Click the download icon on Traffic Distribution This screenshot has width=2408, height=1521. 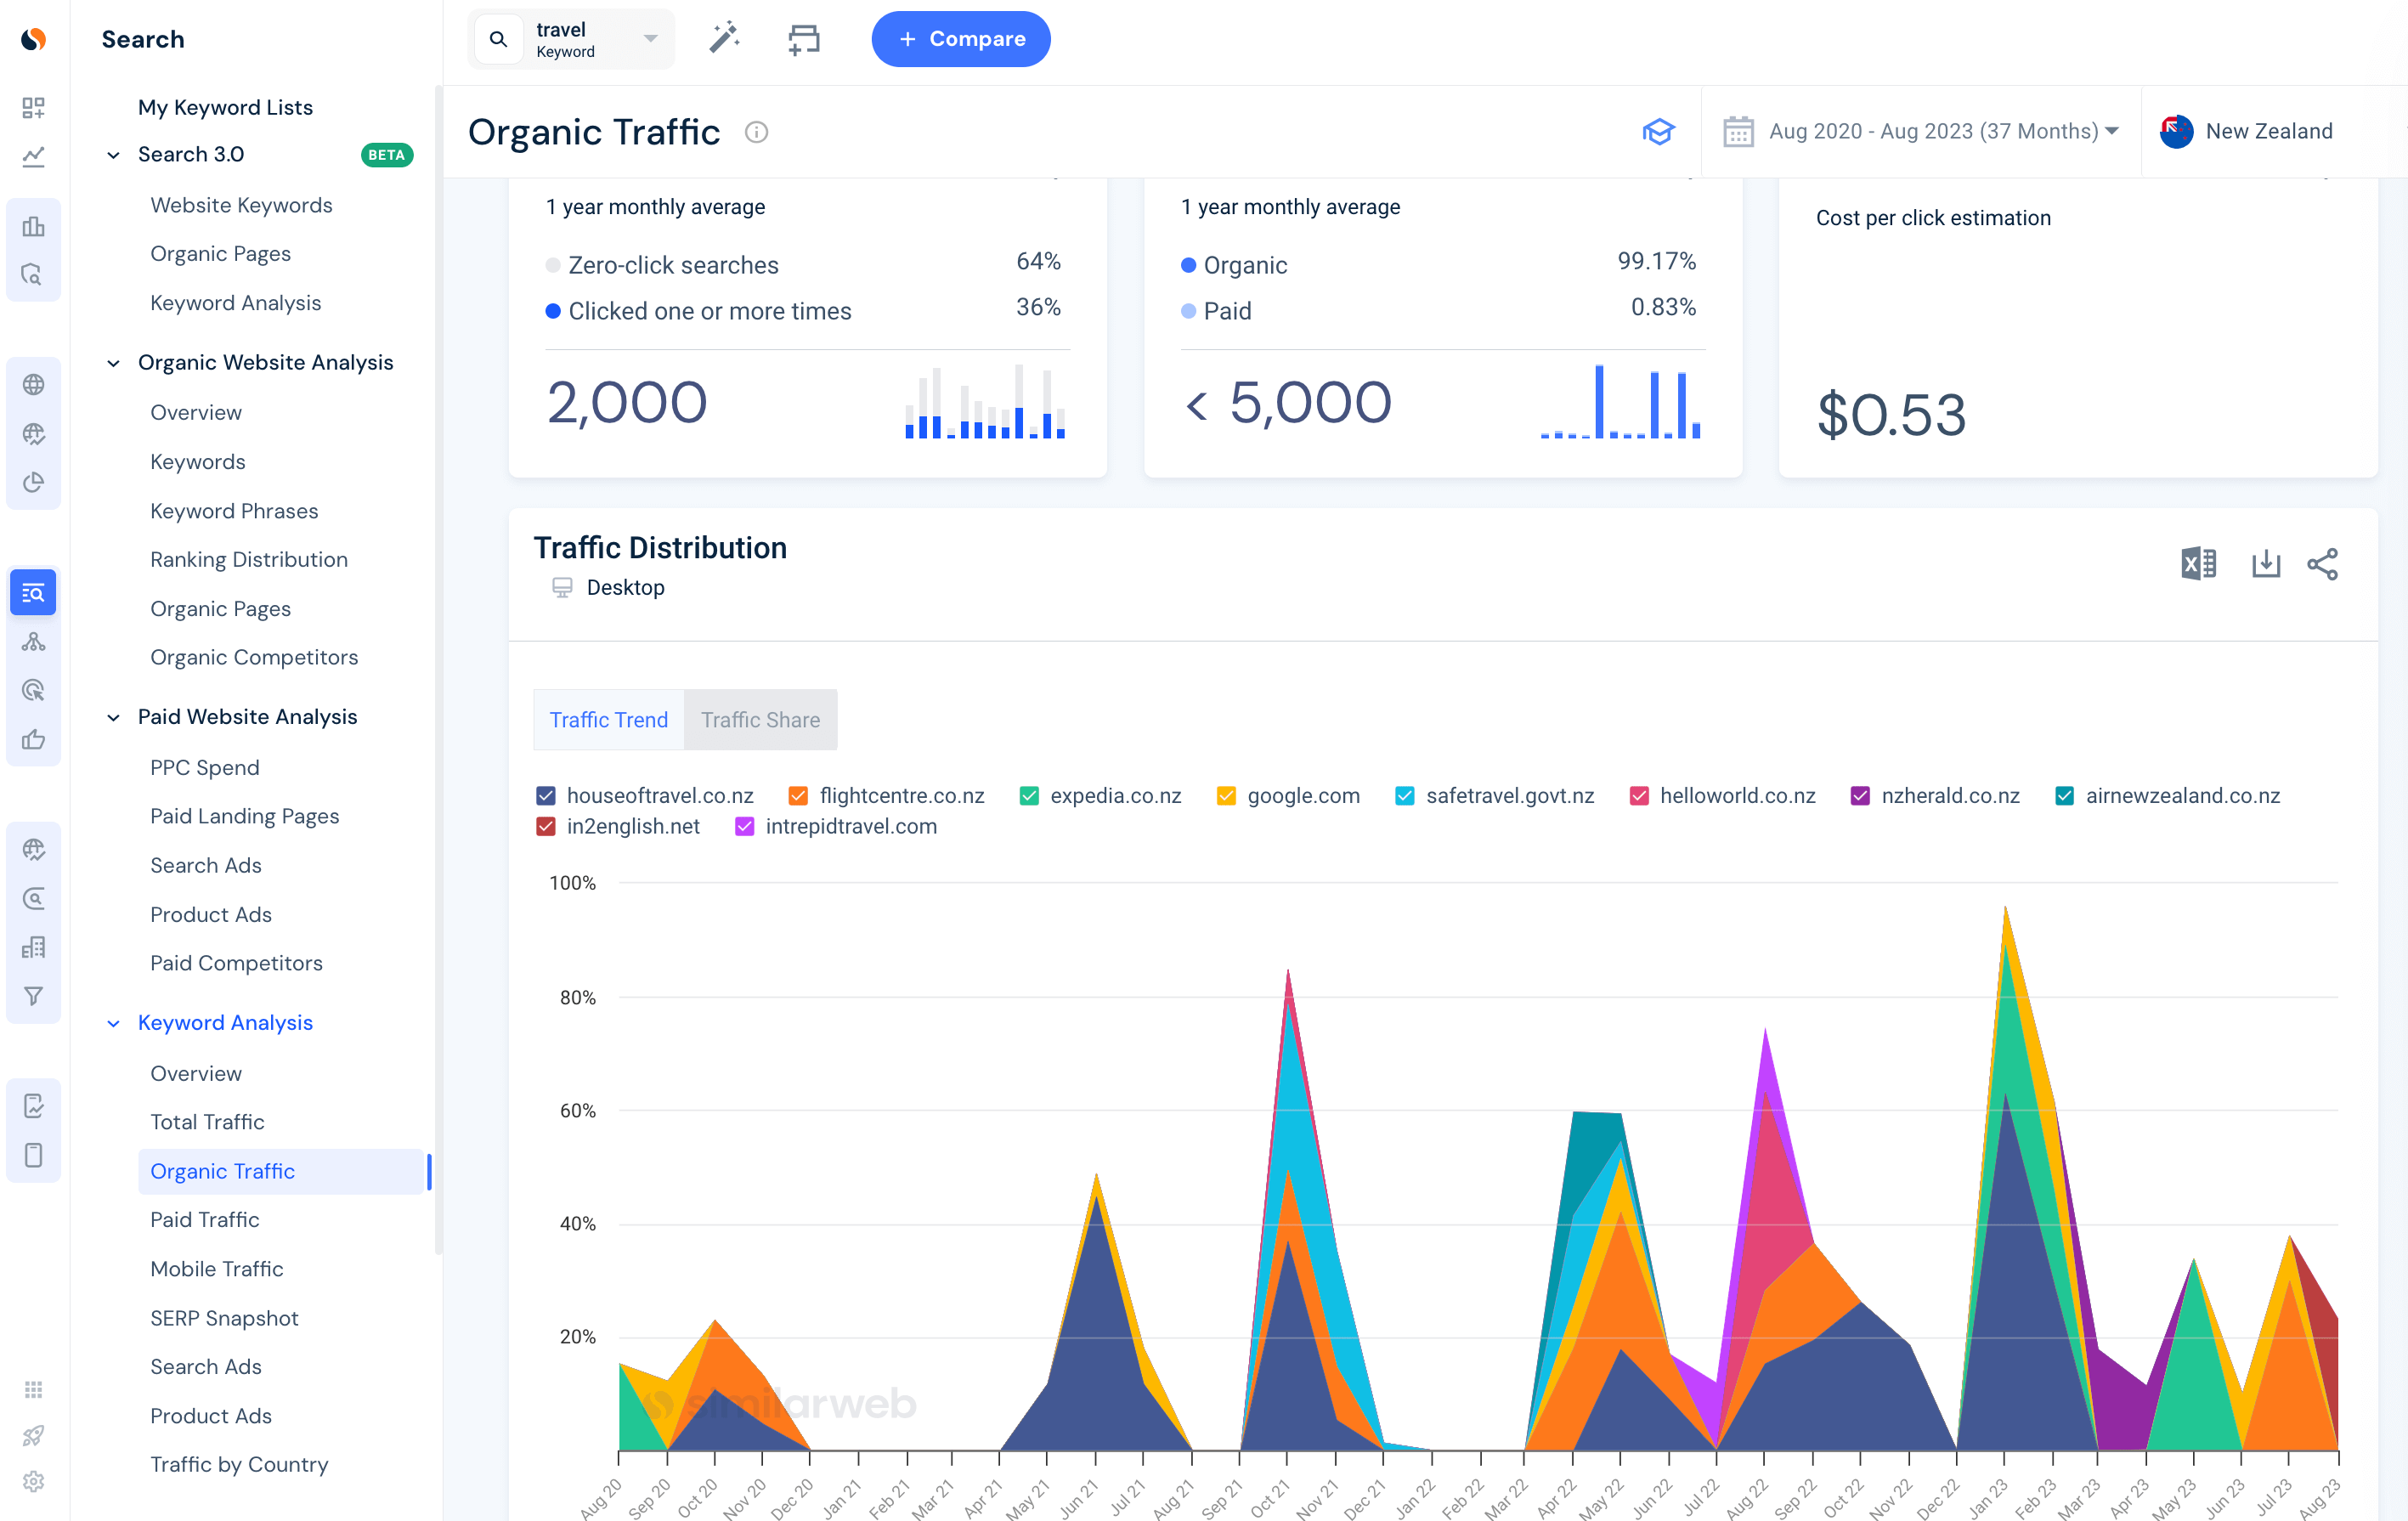point(2266,563)
